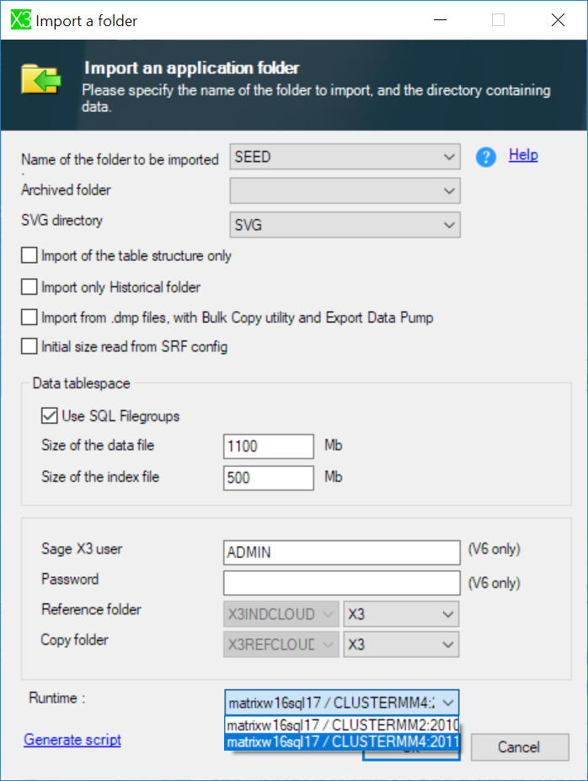Check Import only Historical folder option

click(x=29, y=287)
